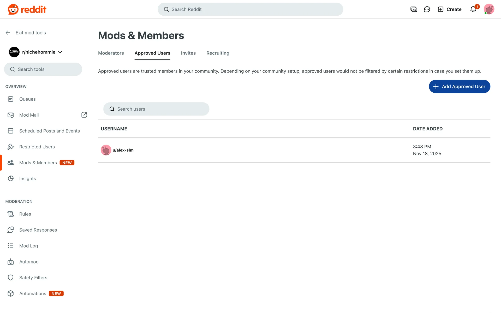Open the chat messages icon

427,9
